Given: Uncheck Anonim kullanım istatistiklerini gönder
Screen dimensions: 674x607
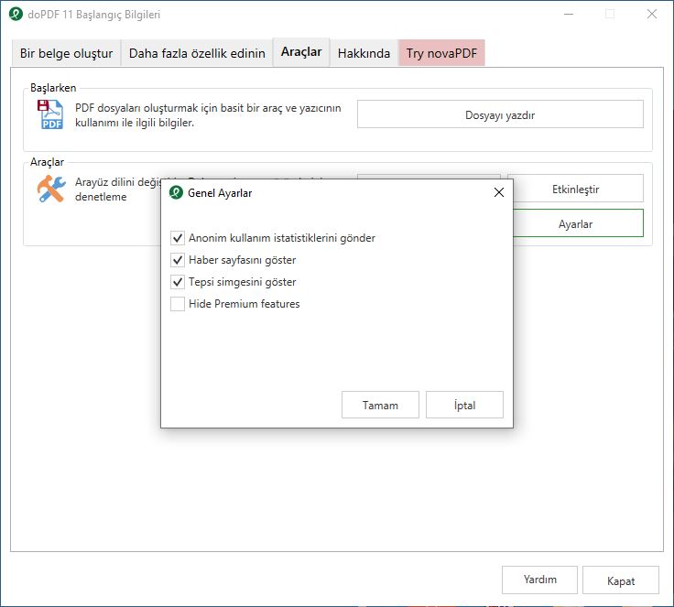Looking at the screenshot, I should point(178,238).
